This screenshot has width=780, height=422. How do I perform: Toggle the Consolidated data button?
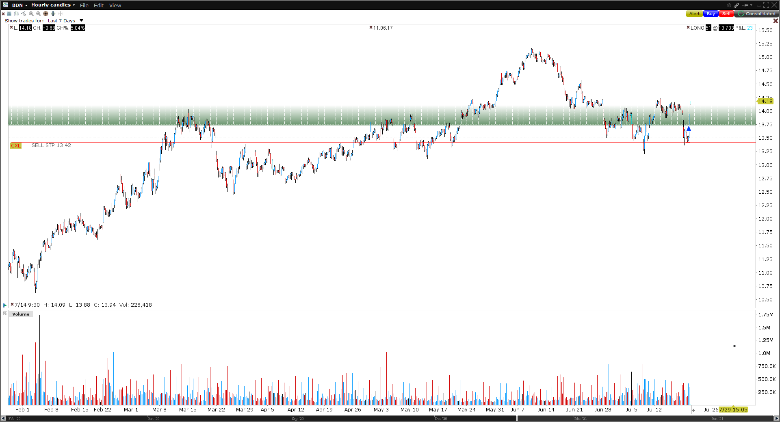[x=757, y=14]
